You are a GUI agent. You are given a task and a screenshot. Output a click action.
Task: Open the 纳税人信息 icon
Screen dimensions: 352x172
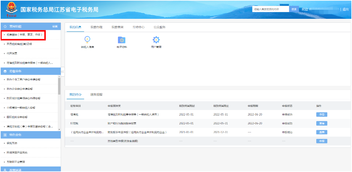point(87,40)
